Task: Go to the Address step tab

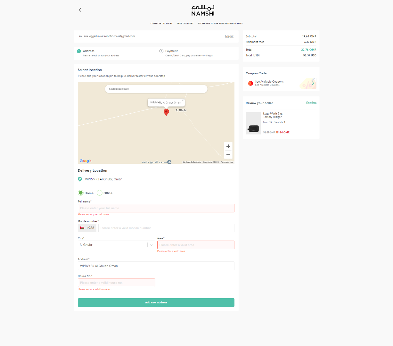Action: 115,53
